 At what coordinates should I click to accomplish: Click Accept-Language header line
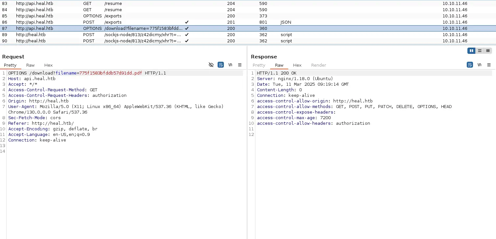coord(49,135)
